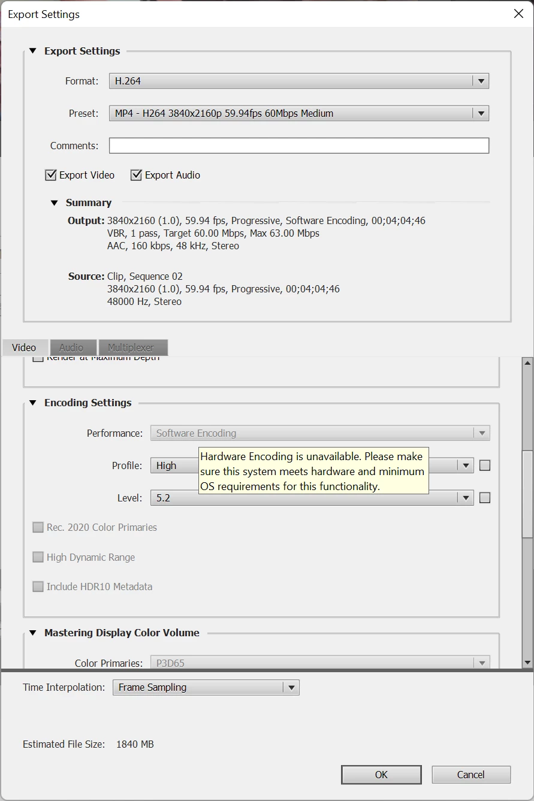
Task: Click the Cancel button
Action: 471,775
